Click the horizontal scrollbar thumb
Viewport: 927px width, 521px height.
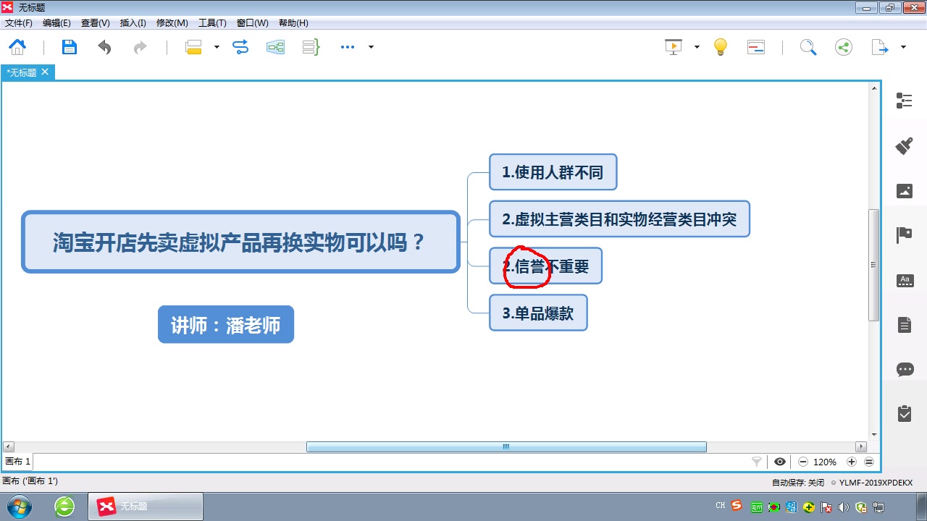pos(506,447)
